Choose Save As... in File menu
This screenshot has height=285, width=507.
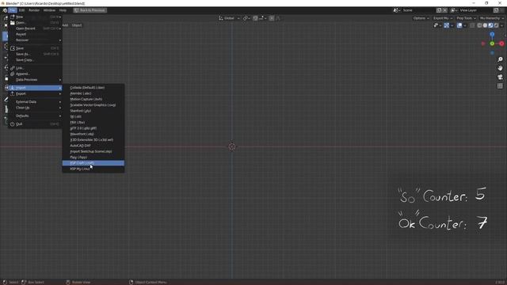coord(35,54)
